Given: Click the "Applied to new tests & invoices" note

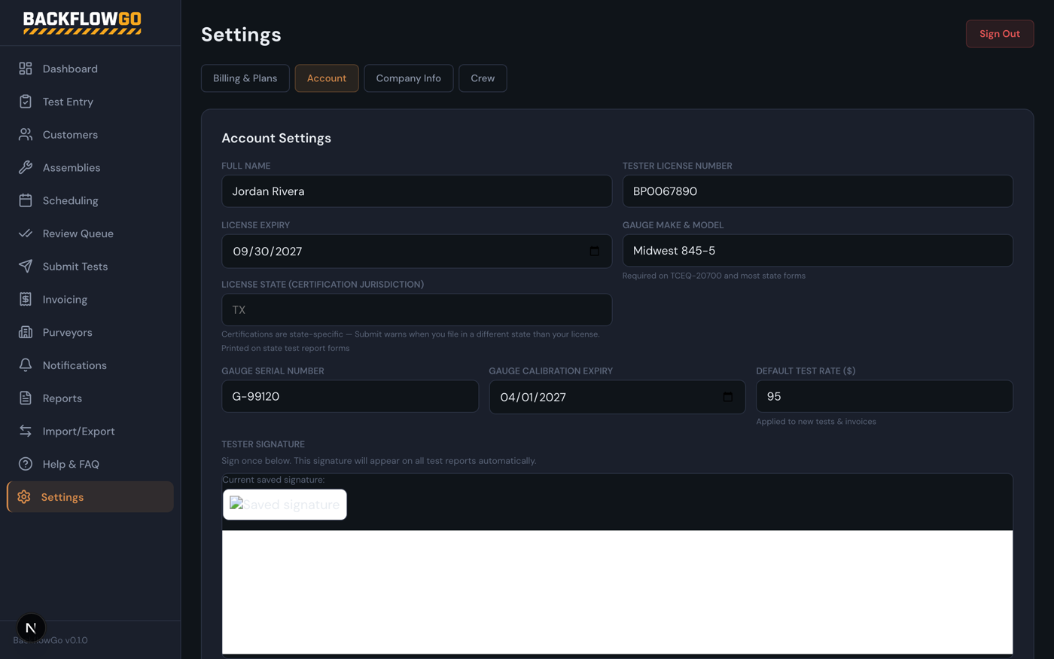Looking at the screenshot, I should coord(816,422).
